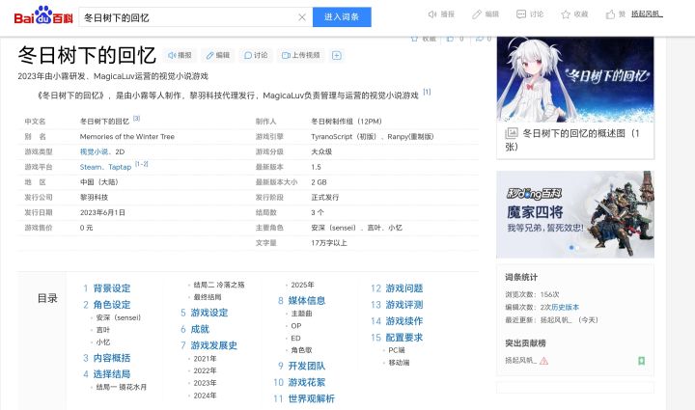Select the 游戏引擎 value TyranoScript（初版）
695x410 pixels.
click(x=344, y=136)
